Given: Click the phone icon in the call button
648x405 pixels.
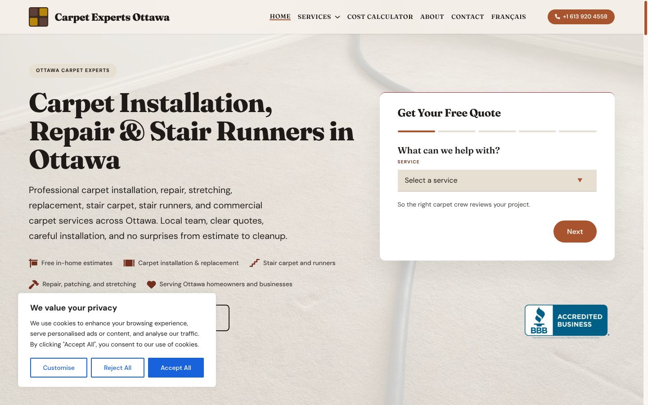Looking at the screenshot, I should coord(558,17).
